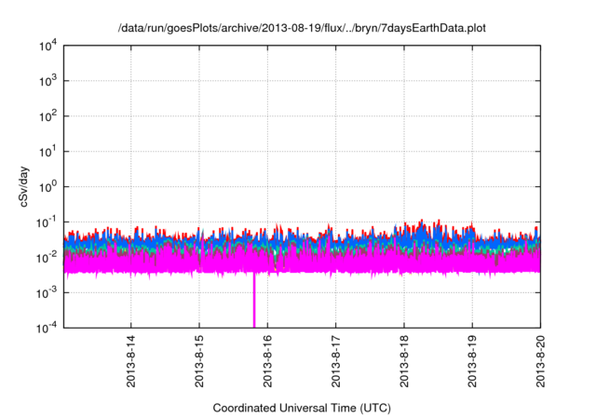Screen dimensions: 596x417
Task: Click the cSv/day y-axis label
Action: 24,186
